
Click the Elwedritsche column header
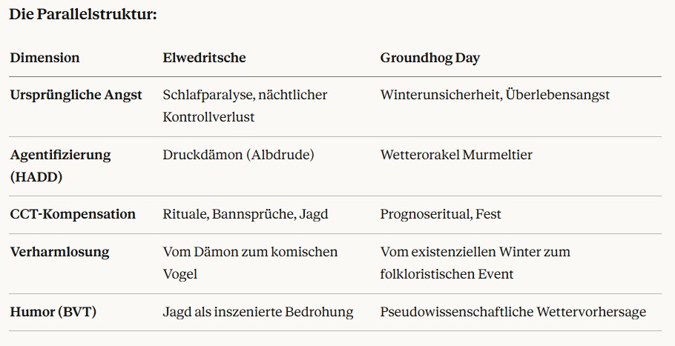point(204,58)
